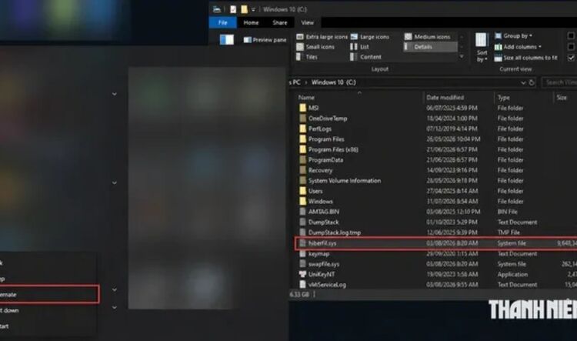Expand the chevron beside the Shut down entry
577x341 pixels.
(115, 307)
